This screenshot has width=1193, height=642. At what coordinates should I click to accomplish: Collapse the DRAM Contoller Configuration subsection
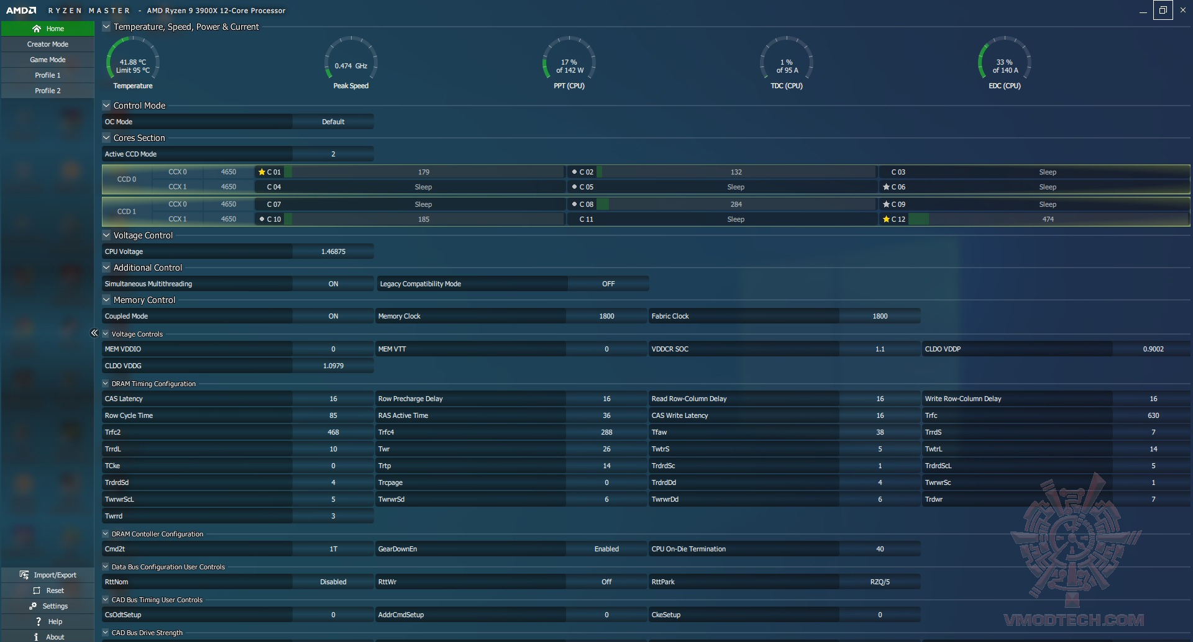[x=106, y=534]
